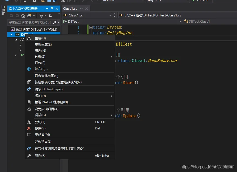Close the Class1.cs tab
The width and height of the screenshot is (237, 172).
pyautogui.click(x=87, y=9)
